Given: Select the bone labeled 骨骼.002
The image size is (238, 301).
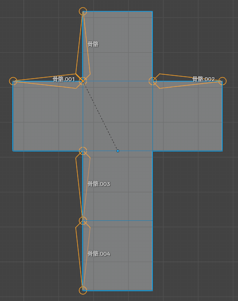Looking at the screenshot, I should (188, 81).
